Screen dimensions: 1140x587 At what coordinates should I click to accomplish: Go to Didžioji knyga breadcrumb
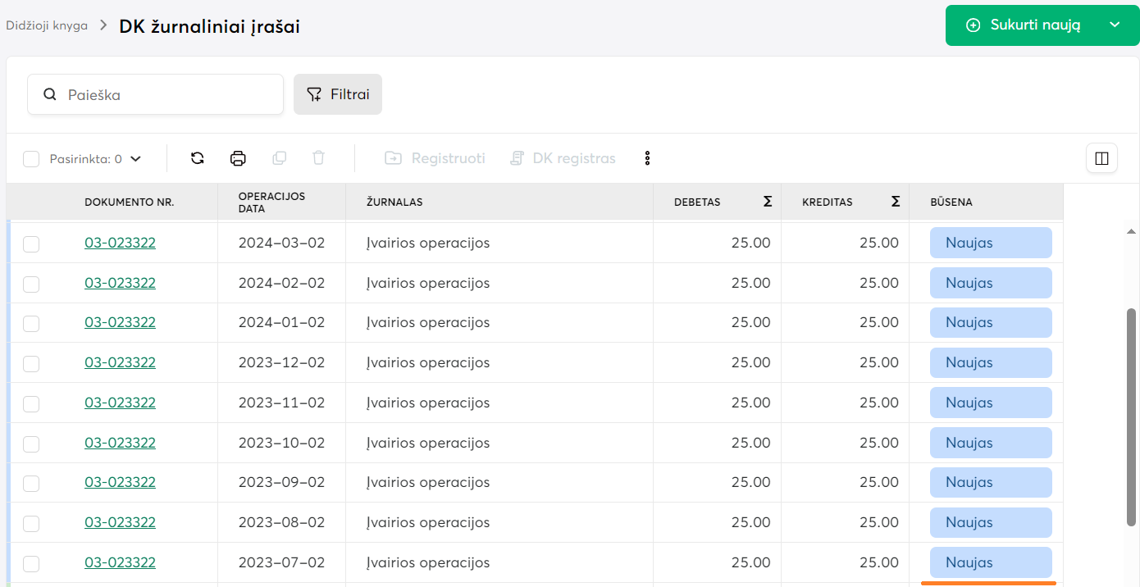pos(47,25)
